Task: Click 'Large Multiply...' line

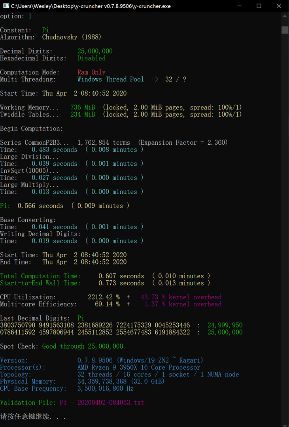Action: [x=29, y=185]
